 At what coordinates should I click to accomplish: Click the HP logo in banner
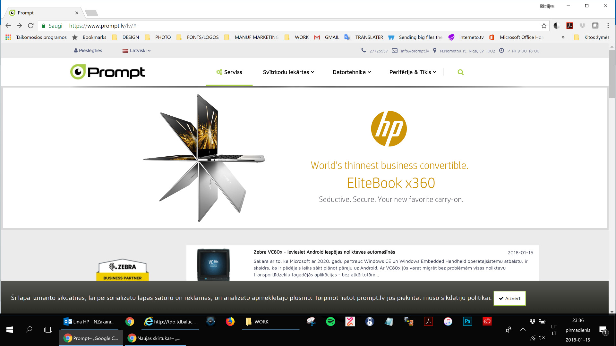pos(389,129)
